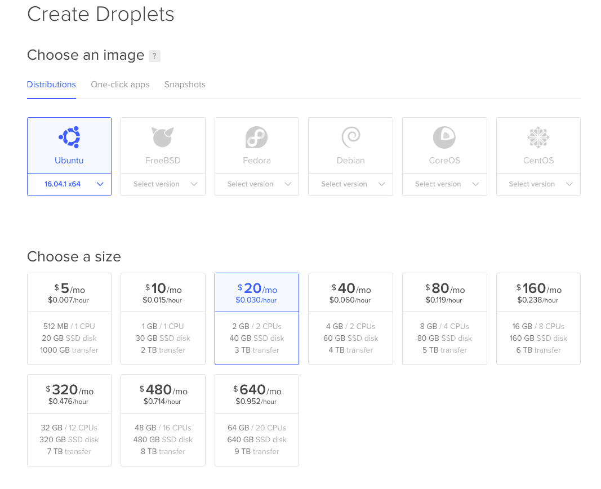Click the Ubuntu distribution logo
Image resolution: width=601 pixels, height=489 pixels.
(x=69, y=137)
